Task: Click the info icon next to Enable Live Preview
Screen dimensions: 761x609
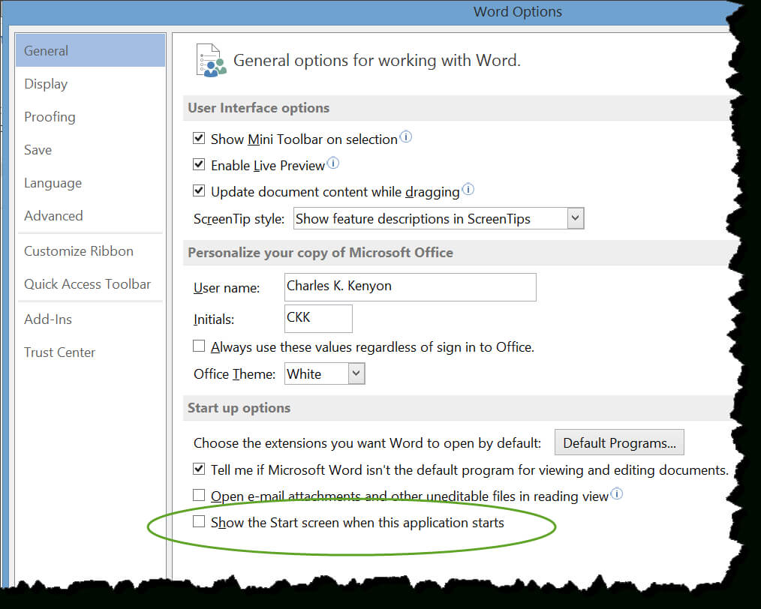Action: (333, 163)
